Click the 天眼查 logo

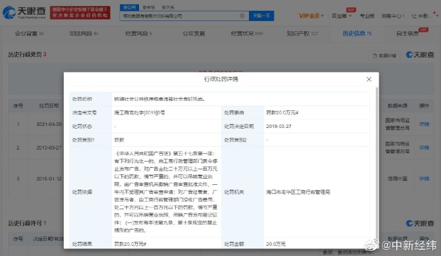24,13
